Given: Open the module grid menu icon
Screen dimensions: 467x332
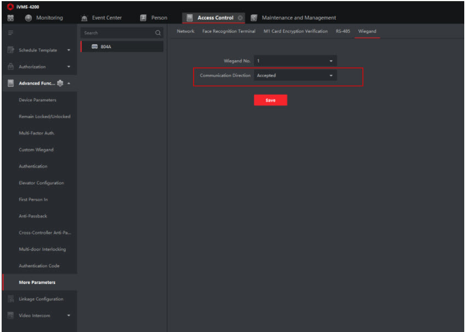Looking at the screenshot, I should click(10, 18).
